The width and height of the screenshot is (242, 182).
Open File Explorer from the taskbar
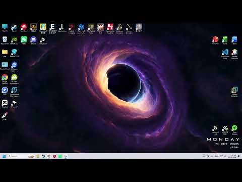[x=38, y=156]
